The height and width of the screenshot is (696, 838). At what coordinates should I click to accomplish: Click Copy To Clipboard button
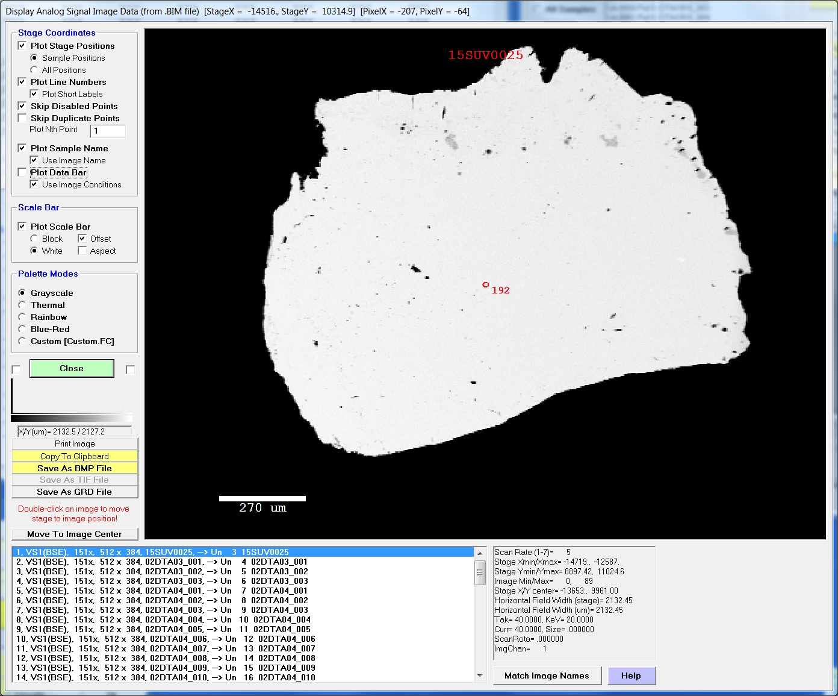[75, 456]
